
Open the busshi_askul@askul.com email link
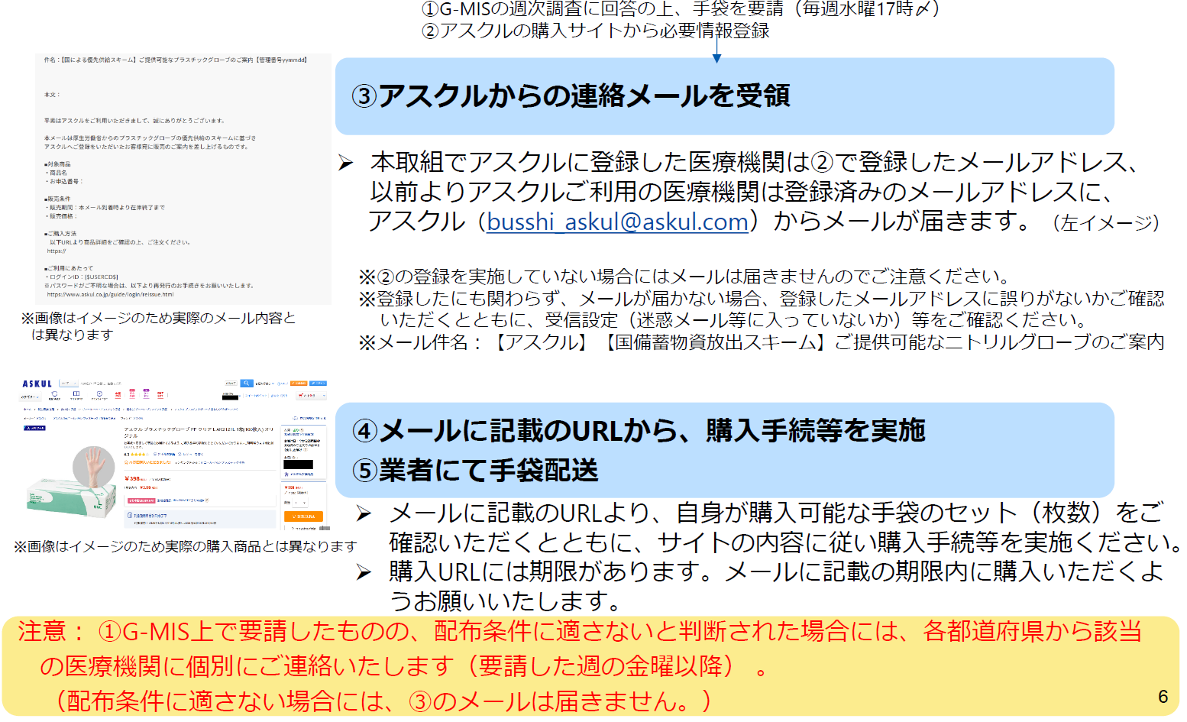coord(617,222)
